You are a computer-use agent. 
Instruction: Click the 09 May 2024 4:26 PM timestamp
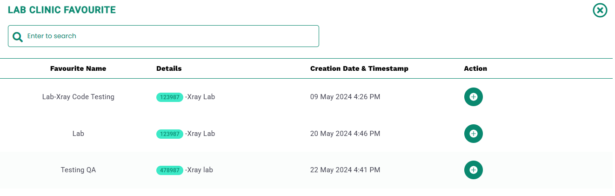tap(345, 97)
